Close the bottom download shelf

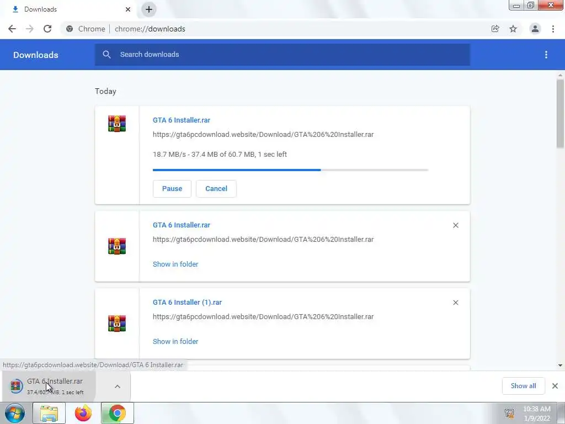pyautogui.click(x=555, y=386)
